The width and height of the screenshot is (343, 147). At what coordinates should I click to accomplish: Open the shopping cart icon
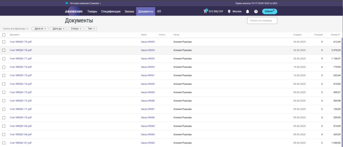206,11
